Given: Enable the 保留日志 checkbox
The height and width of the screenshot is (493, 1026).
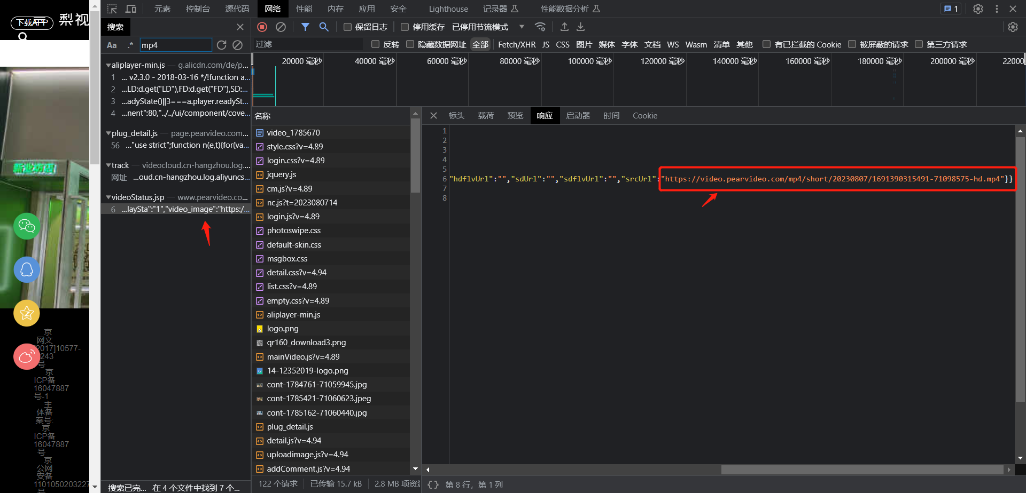Looking at the screenshot, I should click(x=347, y=27).
